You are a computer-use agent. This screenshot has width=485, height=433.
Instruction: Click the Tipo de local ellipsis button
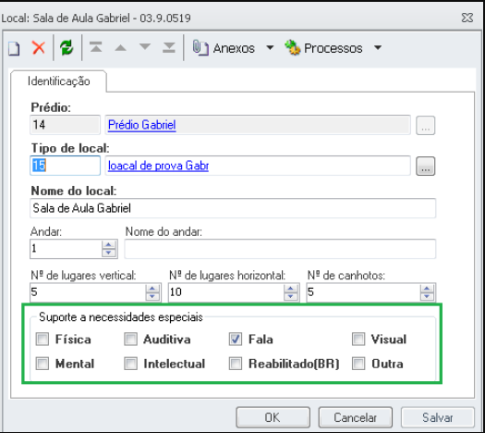click(x=426, y=167)
